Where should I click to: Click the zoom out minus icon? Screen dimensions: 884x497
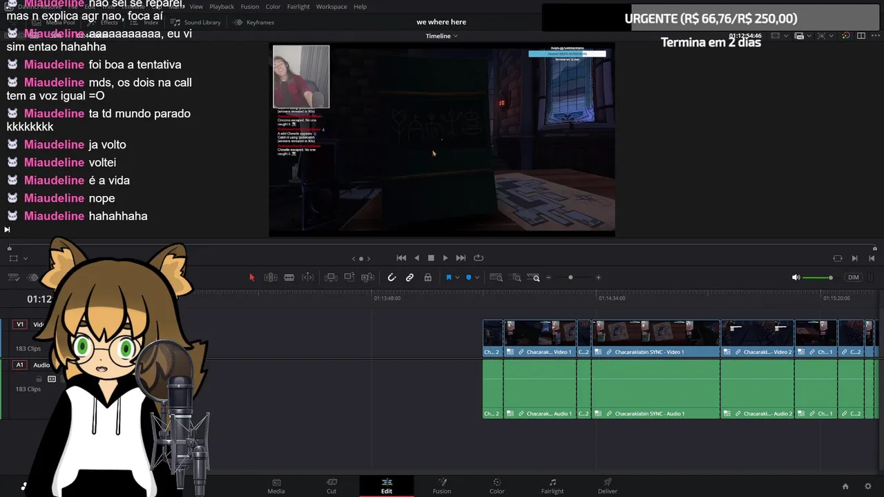548,277
